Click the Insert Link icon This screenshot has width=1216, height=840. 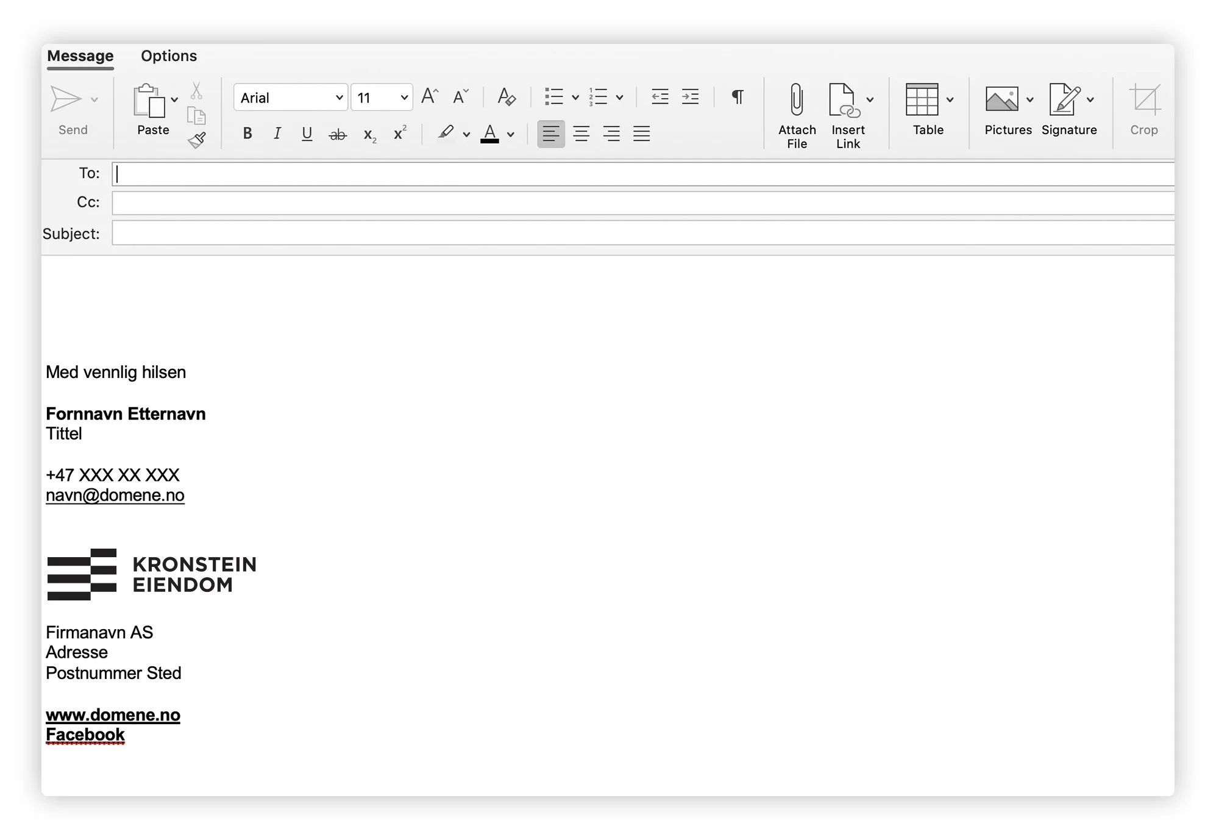[x=844, y=100]
